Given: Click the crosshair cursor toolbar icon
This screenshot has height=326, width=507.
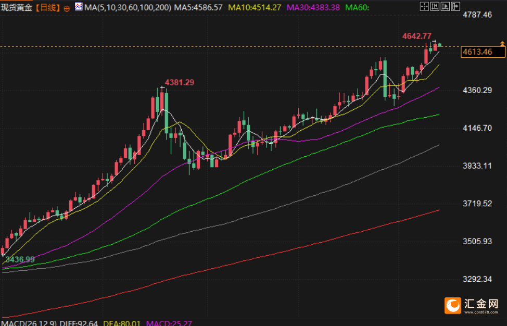Looking at the screenshot, I should point(425,6).
